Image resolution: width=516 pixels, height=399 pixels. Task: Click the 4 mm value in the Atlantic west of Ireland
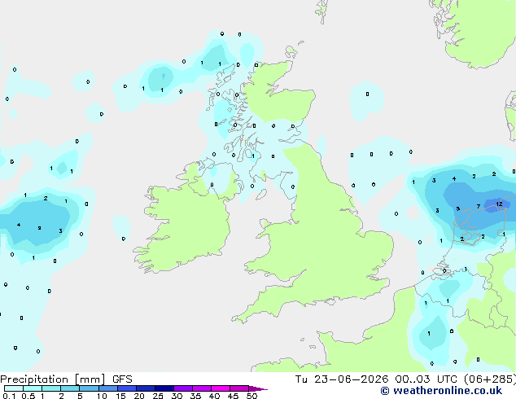(19, 225)
